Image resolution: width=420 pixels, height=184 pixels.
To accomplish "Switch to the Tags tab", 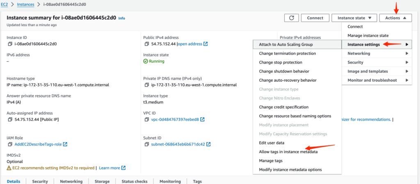I will (x=197, y=181).
